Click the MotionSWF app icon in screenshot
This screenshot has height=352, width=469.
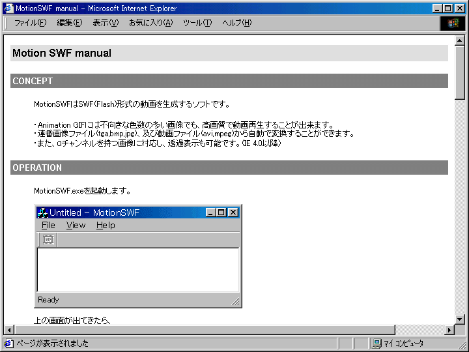click(x=42, y=213)
